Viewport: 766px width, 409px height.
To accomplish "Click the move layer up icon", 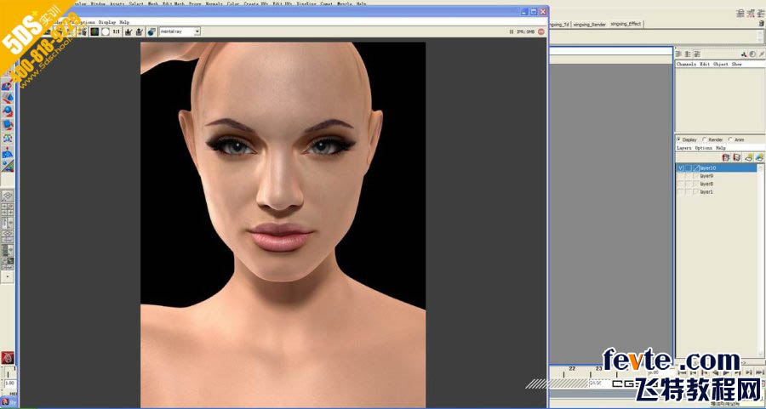I will click(x=725, y=157).
